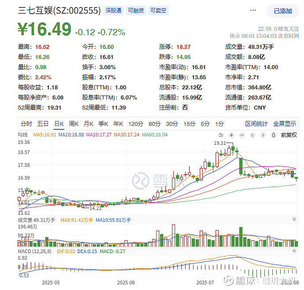Select the 年K chart tab
This screenshot has height=290, width=304.
tap(118, 124)
